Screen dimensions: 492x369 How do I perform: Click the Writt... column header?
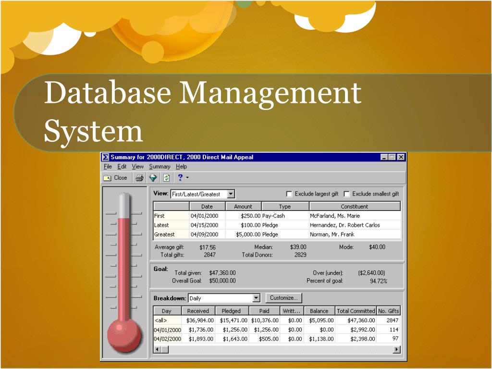(292, 311)
